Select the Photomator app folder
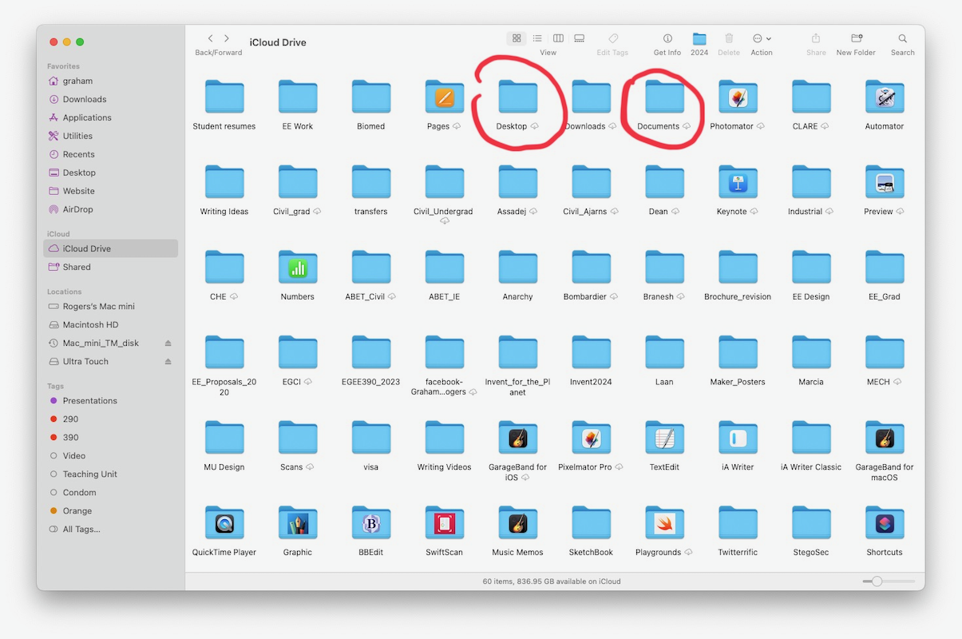 pos(738,97)
